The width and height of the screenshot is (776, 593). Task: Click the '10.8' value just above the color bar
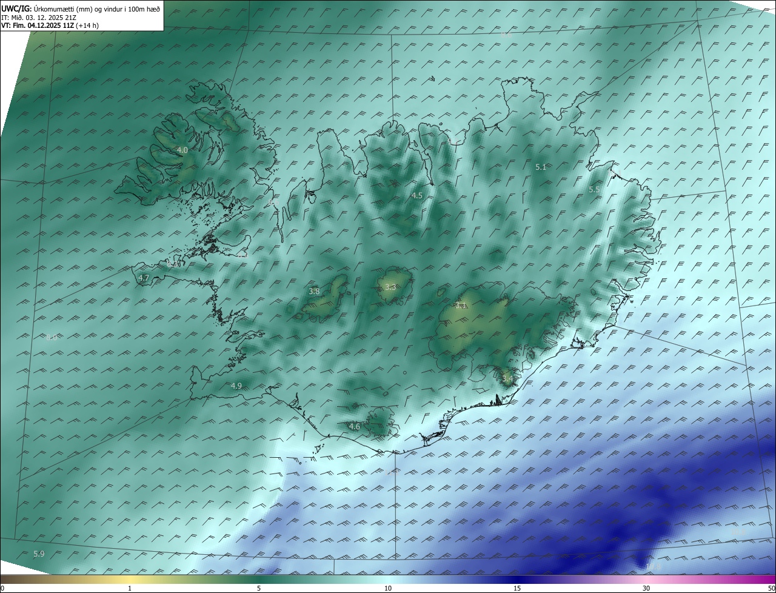tap(654, 568)
